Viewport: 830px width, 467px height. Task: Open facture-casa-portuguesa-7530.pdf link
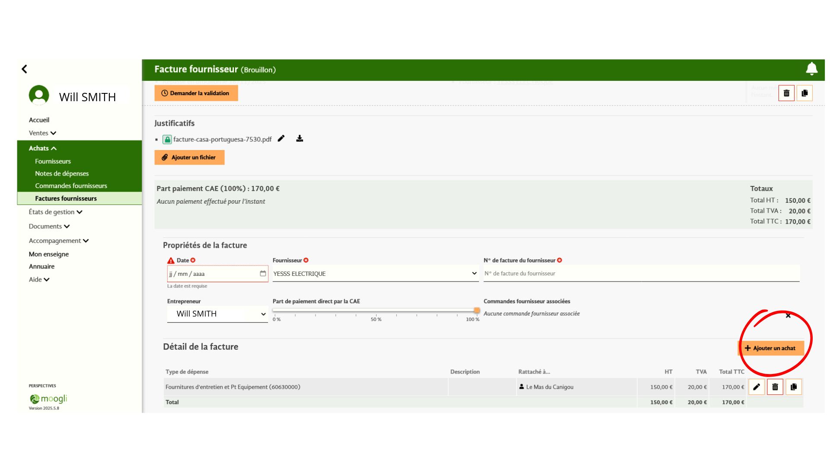pyautogui.click(x=222, y=139)
